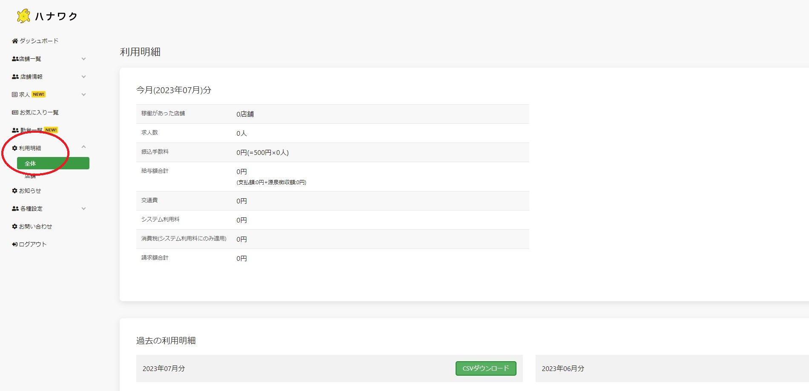Expand the 求人 menu chevron
This screenshot has width=809, height=391.
click(83, 94)
